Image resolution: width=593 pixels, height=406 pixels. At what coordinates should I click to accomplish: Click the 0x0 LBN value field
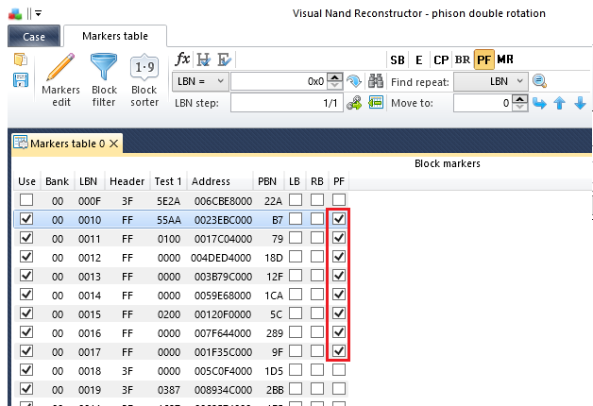[279, 81]
